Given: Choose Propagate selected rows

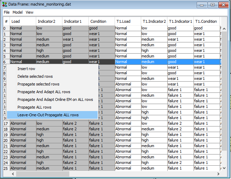Looking at the screenshot, I should tap(52, 84).
